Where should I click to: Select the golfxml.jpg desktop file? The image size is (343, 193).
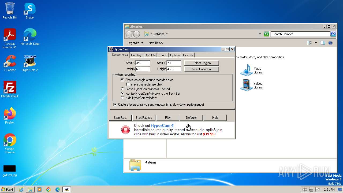point(10,171)
